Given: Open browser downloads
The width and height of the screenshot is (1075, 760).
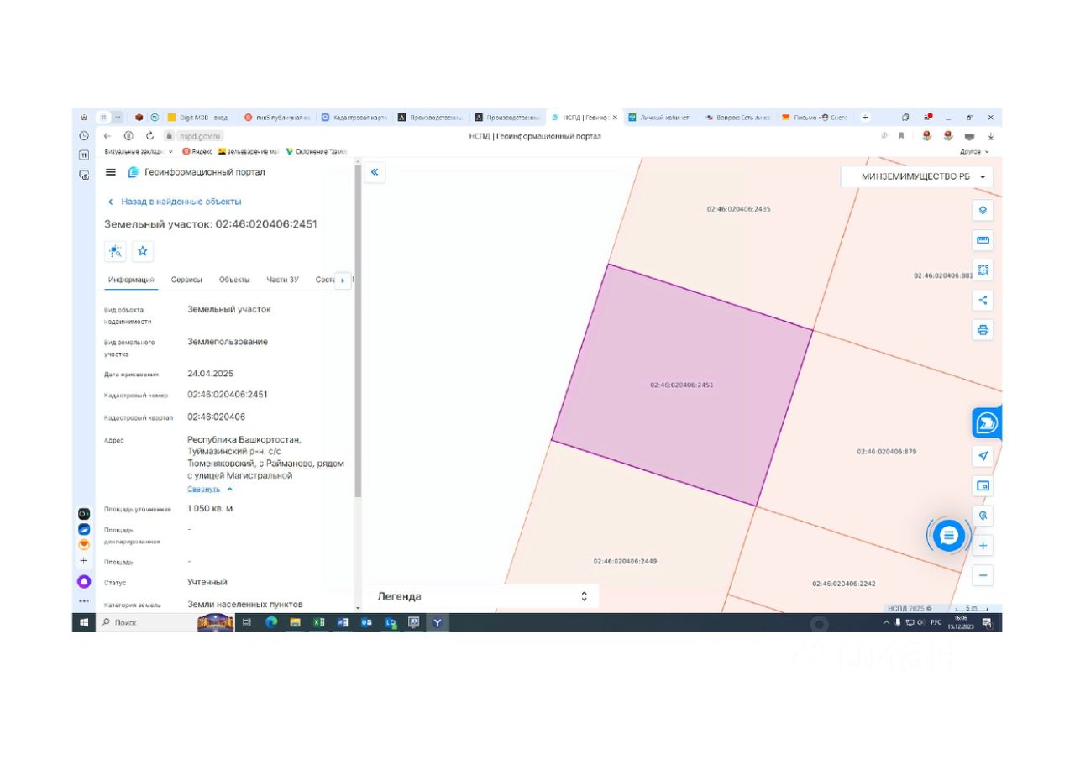Looking at the screenshot, I should 990,136.
